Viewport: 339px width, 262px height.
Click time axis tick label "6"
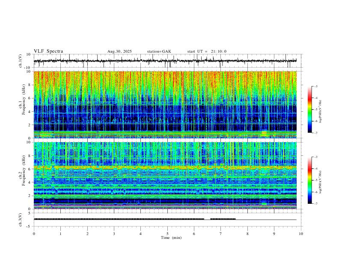[x=194, y=234]
